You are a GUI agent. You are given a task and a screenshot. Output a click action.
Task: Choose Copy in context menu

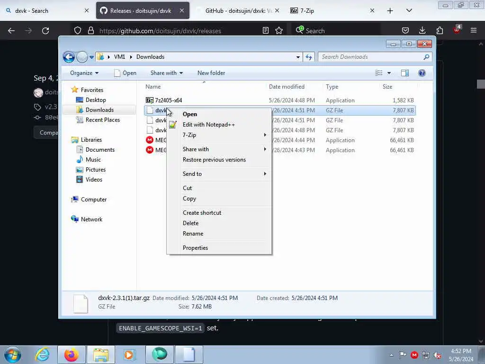tap(219, 199)
